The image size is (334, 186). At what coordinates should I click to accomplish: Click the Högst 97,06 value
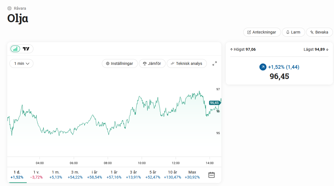(x=250, y=49)
